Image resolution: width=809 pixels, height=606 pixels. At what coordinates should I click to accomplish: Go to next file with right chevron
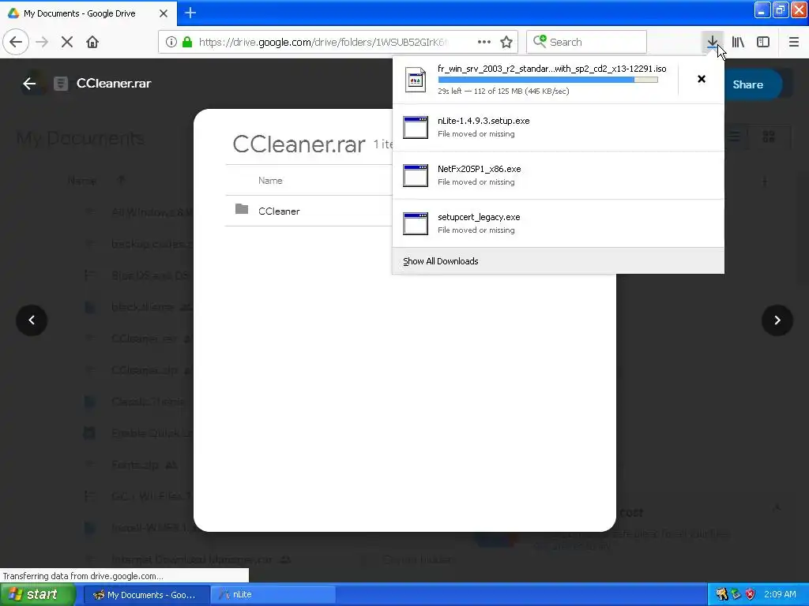point(777,320)
